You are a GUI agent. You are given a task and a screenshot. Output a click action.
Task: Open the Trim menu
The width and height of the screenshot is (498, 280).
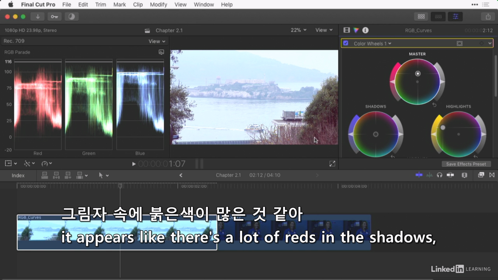tap(100, 5)
